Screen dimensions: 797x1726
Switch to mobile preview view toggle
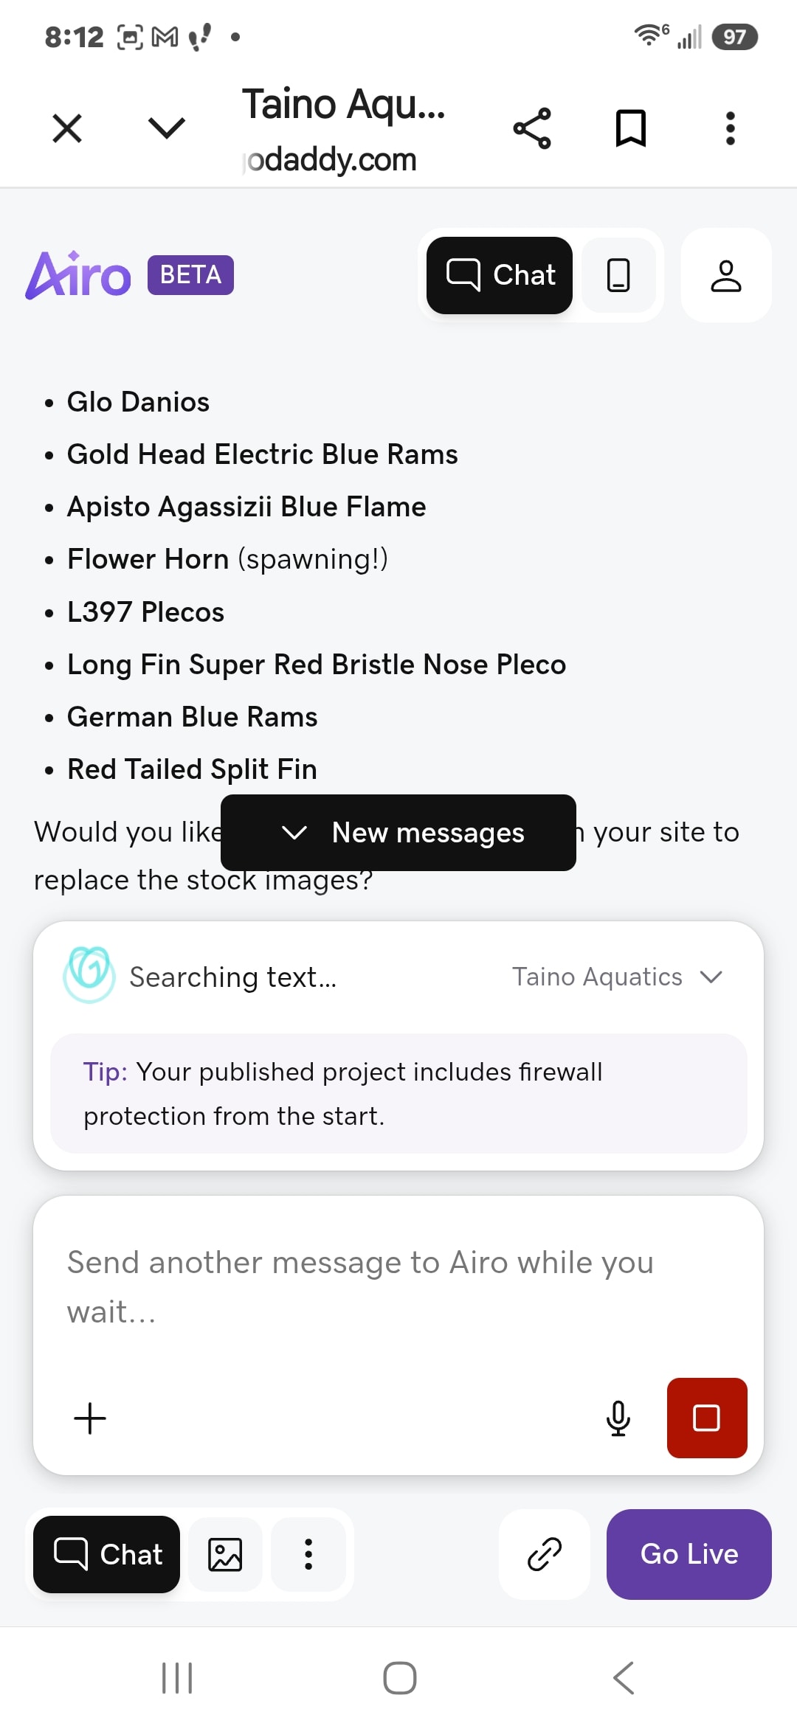pyautogui.click(x=618, y=275)
